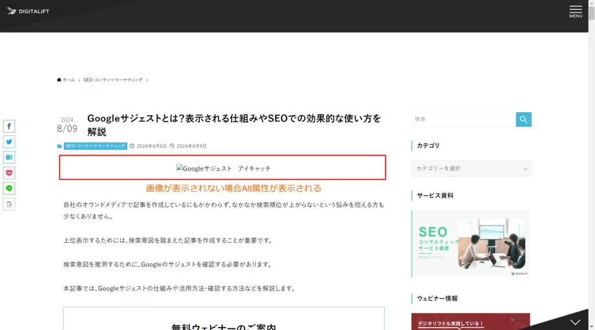
Task: Copy article link with clipboard icon
Action: (9, 204)
